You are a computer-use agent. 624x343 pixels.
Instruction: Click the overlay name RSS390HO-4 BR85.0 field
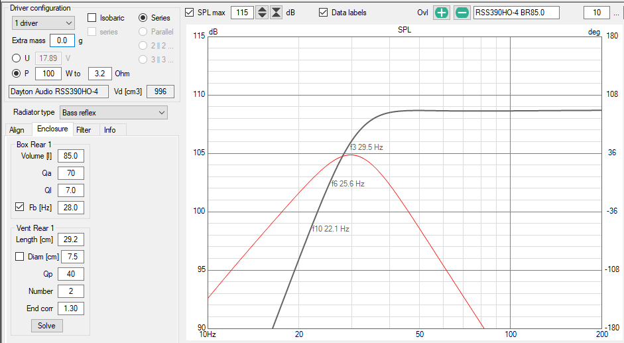point(517,13)
